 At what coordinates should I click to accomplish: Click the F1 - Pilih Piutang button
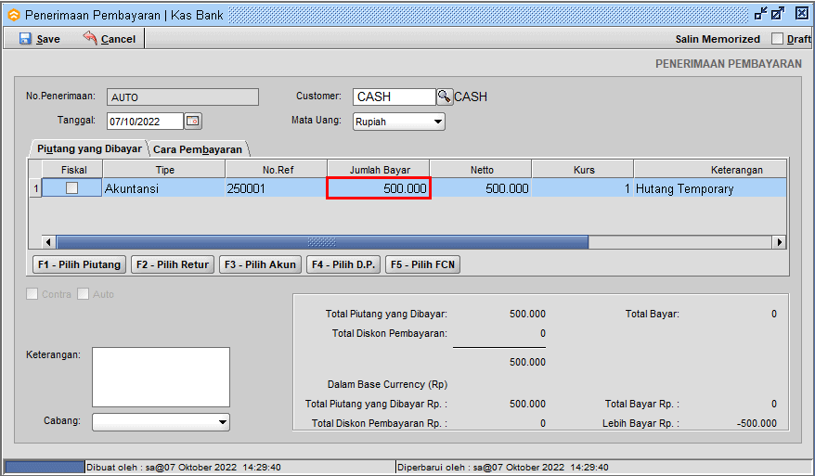(x=79, y=264)
